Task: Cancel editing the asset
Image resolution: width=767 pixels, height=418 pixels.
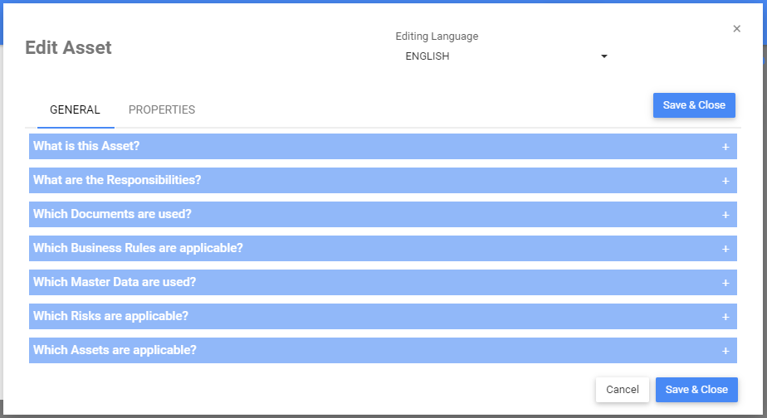Action: (x=622, y=390)
